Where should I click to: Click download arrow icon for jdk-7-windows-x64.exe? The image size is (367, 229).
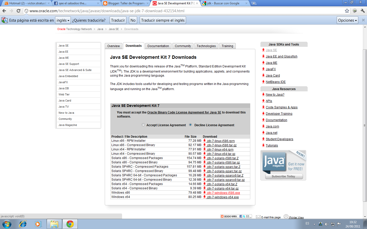[x=204, y=197]
